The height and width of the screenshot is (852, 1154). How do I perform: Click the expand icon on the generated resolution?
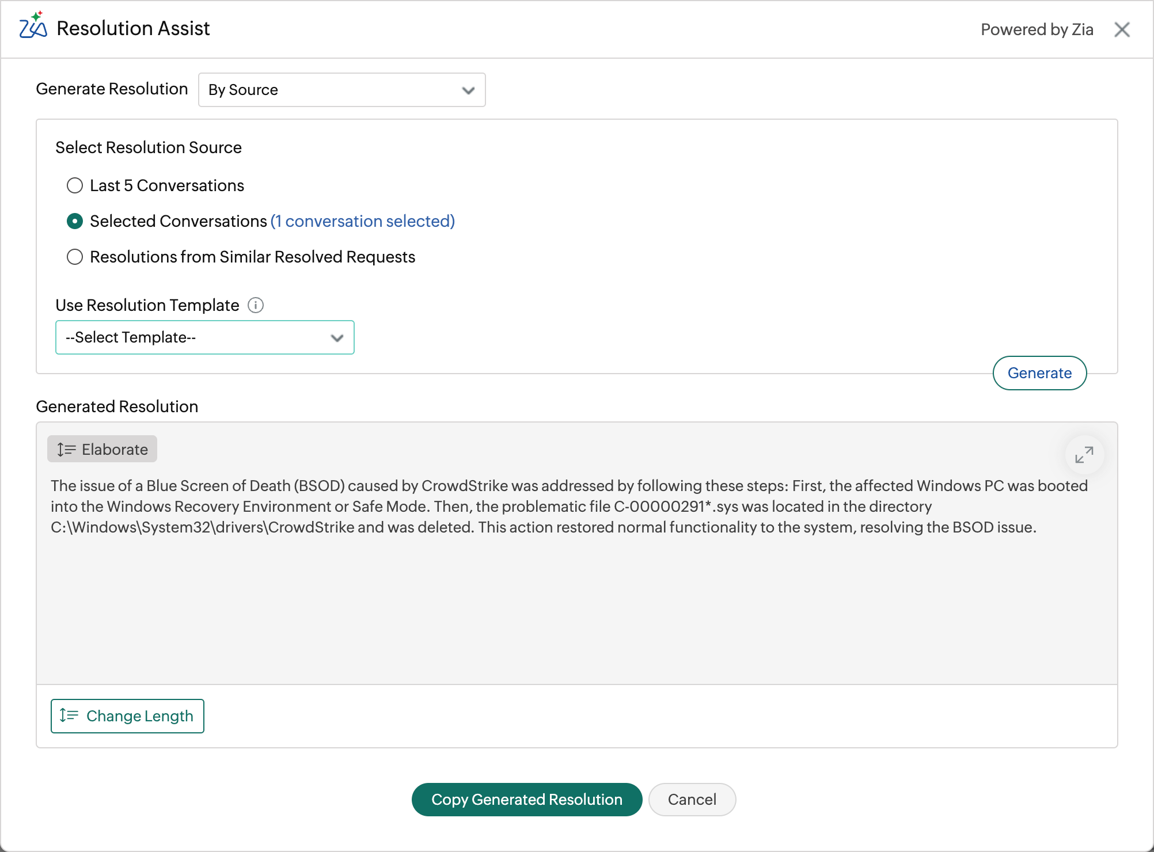[x=1085, y=454]
